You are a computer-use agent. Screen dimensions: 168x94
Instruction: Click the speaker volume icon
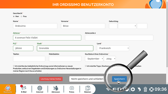(114, 89)
